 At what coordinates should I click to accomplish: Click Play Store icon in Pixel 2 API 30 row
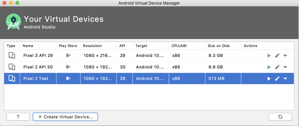[x=68, y=67]
